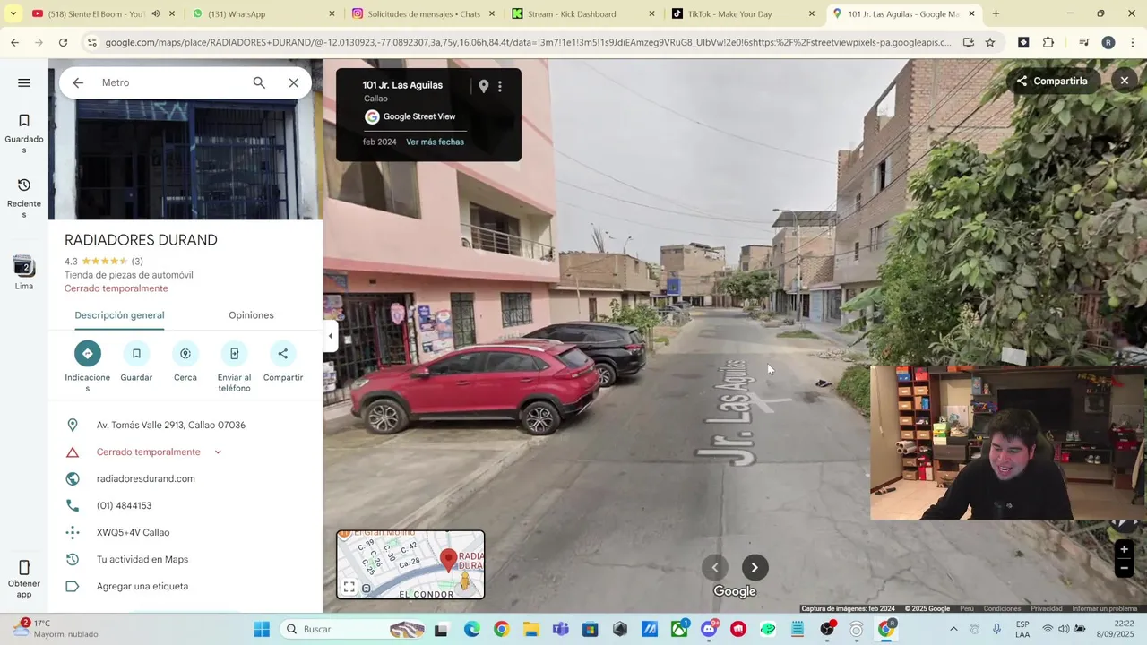Switch to Descripción general tab
The width and height of the screenshot is (1147, 645).
pos(119,315)
